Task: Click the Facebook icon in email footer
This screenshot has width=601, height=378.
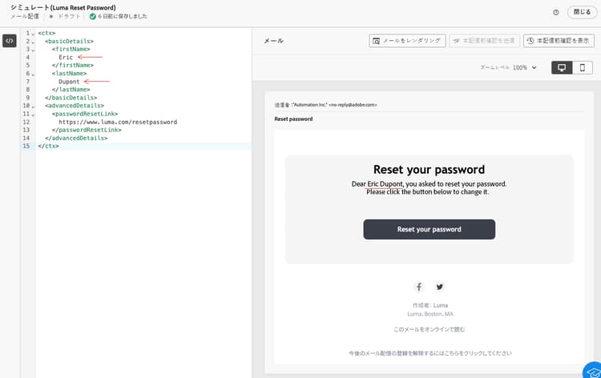Action: (418, 287)
